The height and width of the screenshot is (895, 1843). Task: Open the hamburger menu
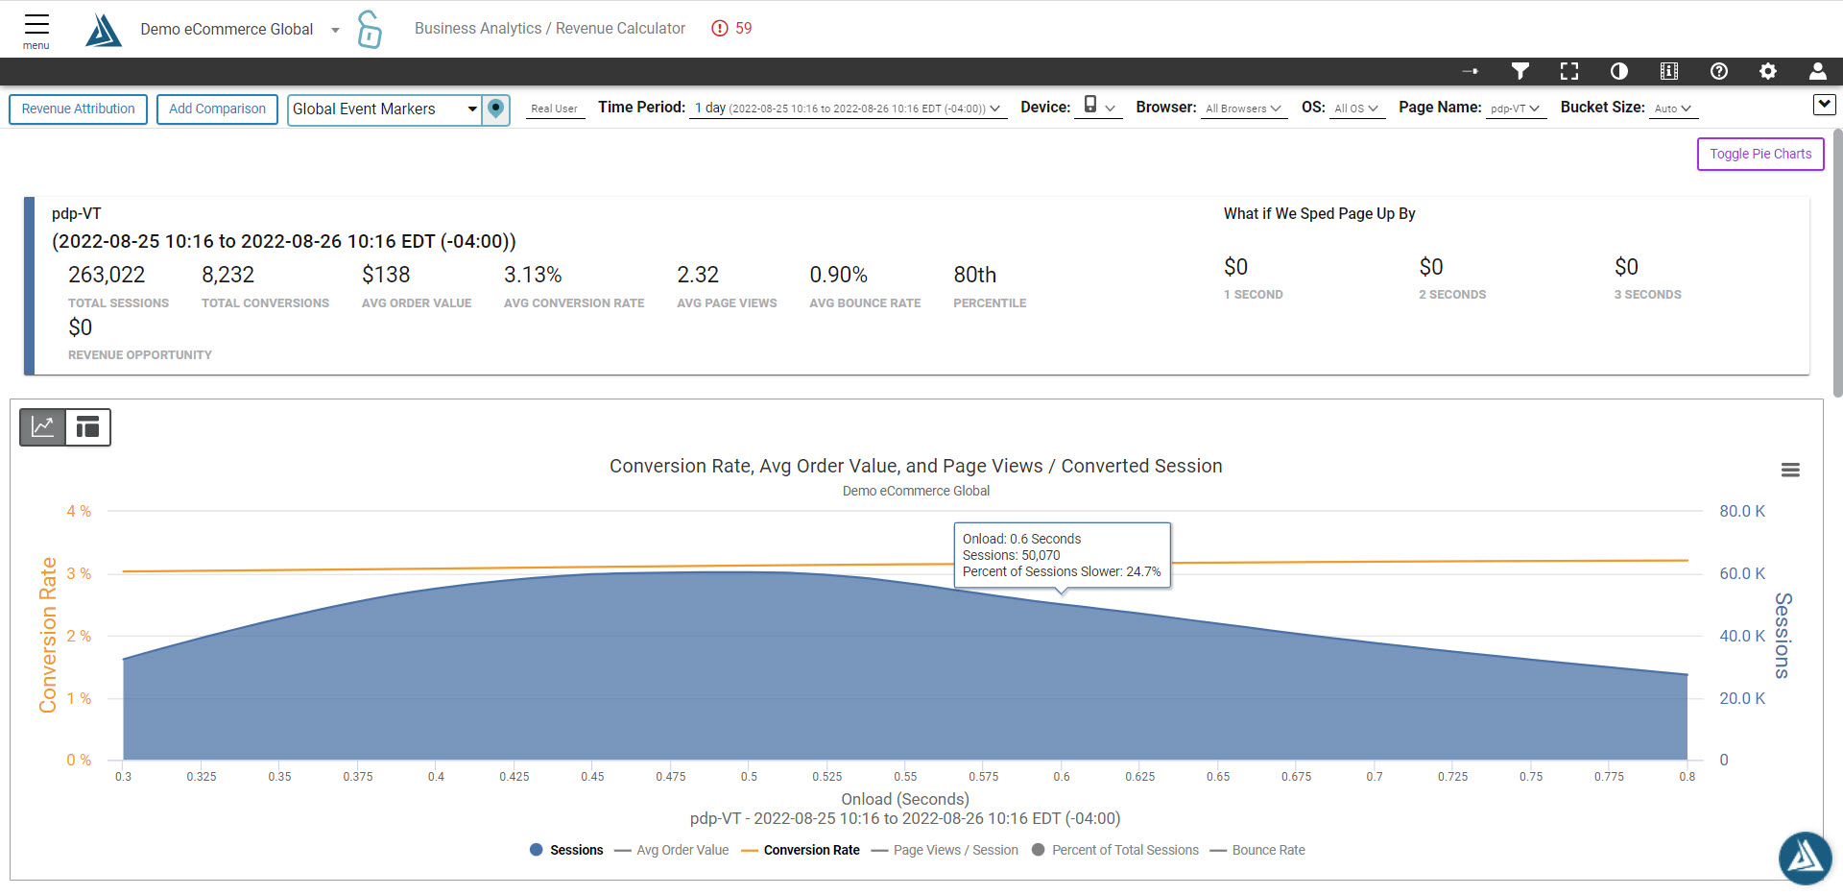(36, 29)
